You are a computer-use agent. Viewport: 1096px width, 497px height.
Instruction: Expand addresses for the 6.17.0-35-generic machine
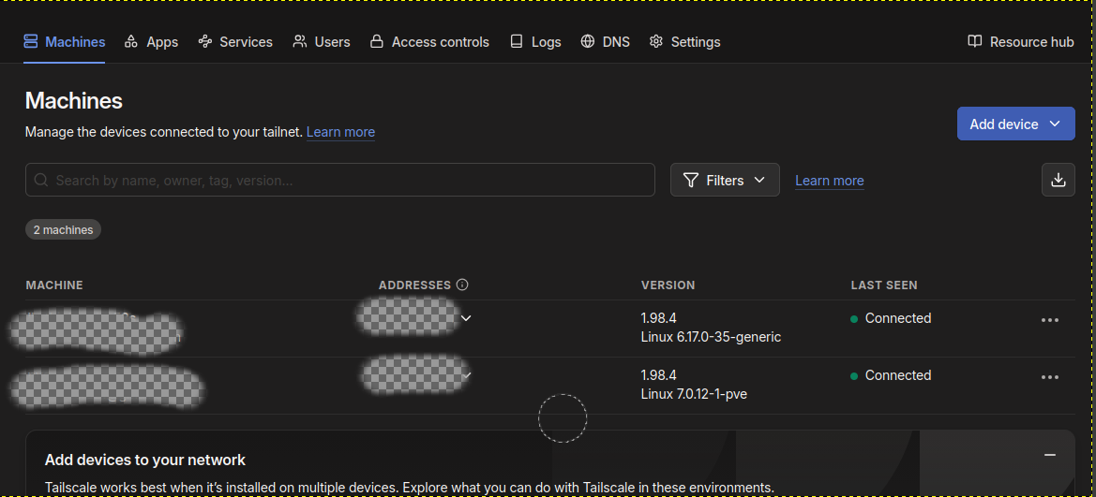click(x=466, y=318)
